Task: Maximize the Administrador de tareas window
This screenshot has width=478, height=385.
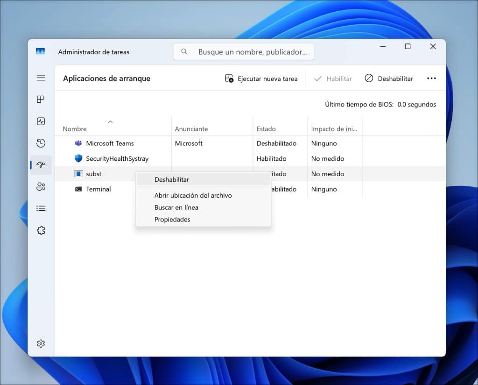Action: click(x=408, y=46)
